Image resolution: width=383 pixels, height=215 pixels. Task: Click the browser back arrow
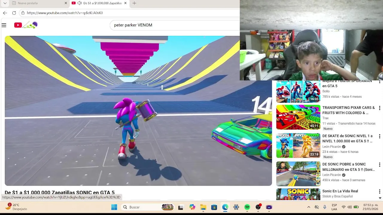[5, 13]
